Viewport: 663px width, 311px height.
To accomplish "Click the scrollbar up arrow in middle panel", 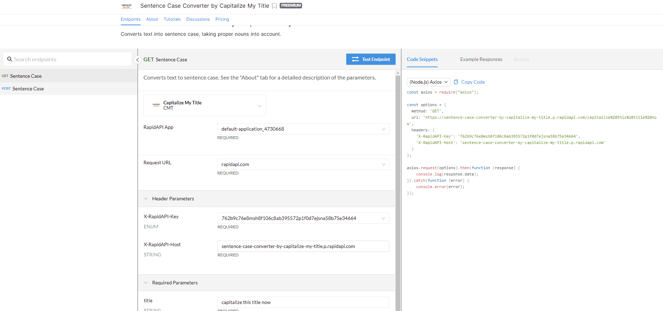I will (398, 73).
